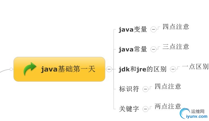Select the java变量 topic

[133, 29]
